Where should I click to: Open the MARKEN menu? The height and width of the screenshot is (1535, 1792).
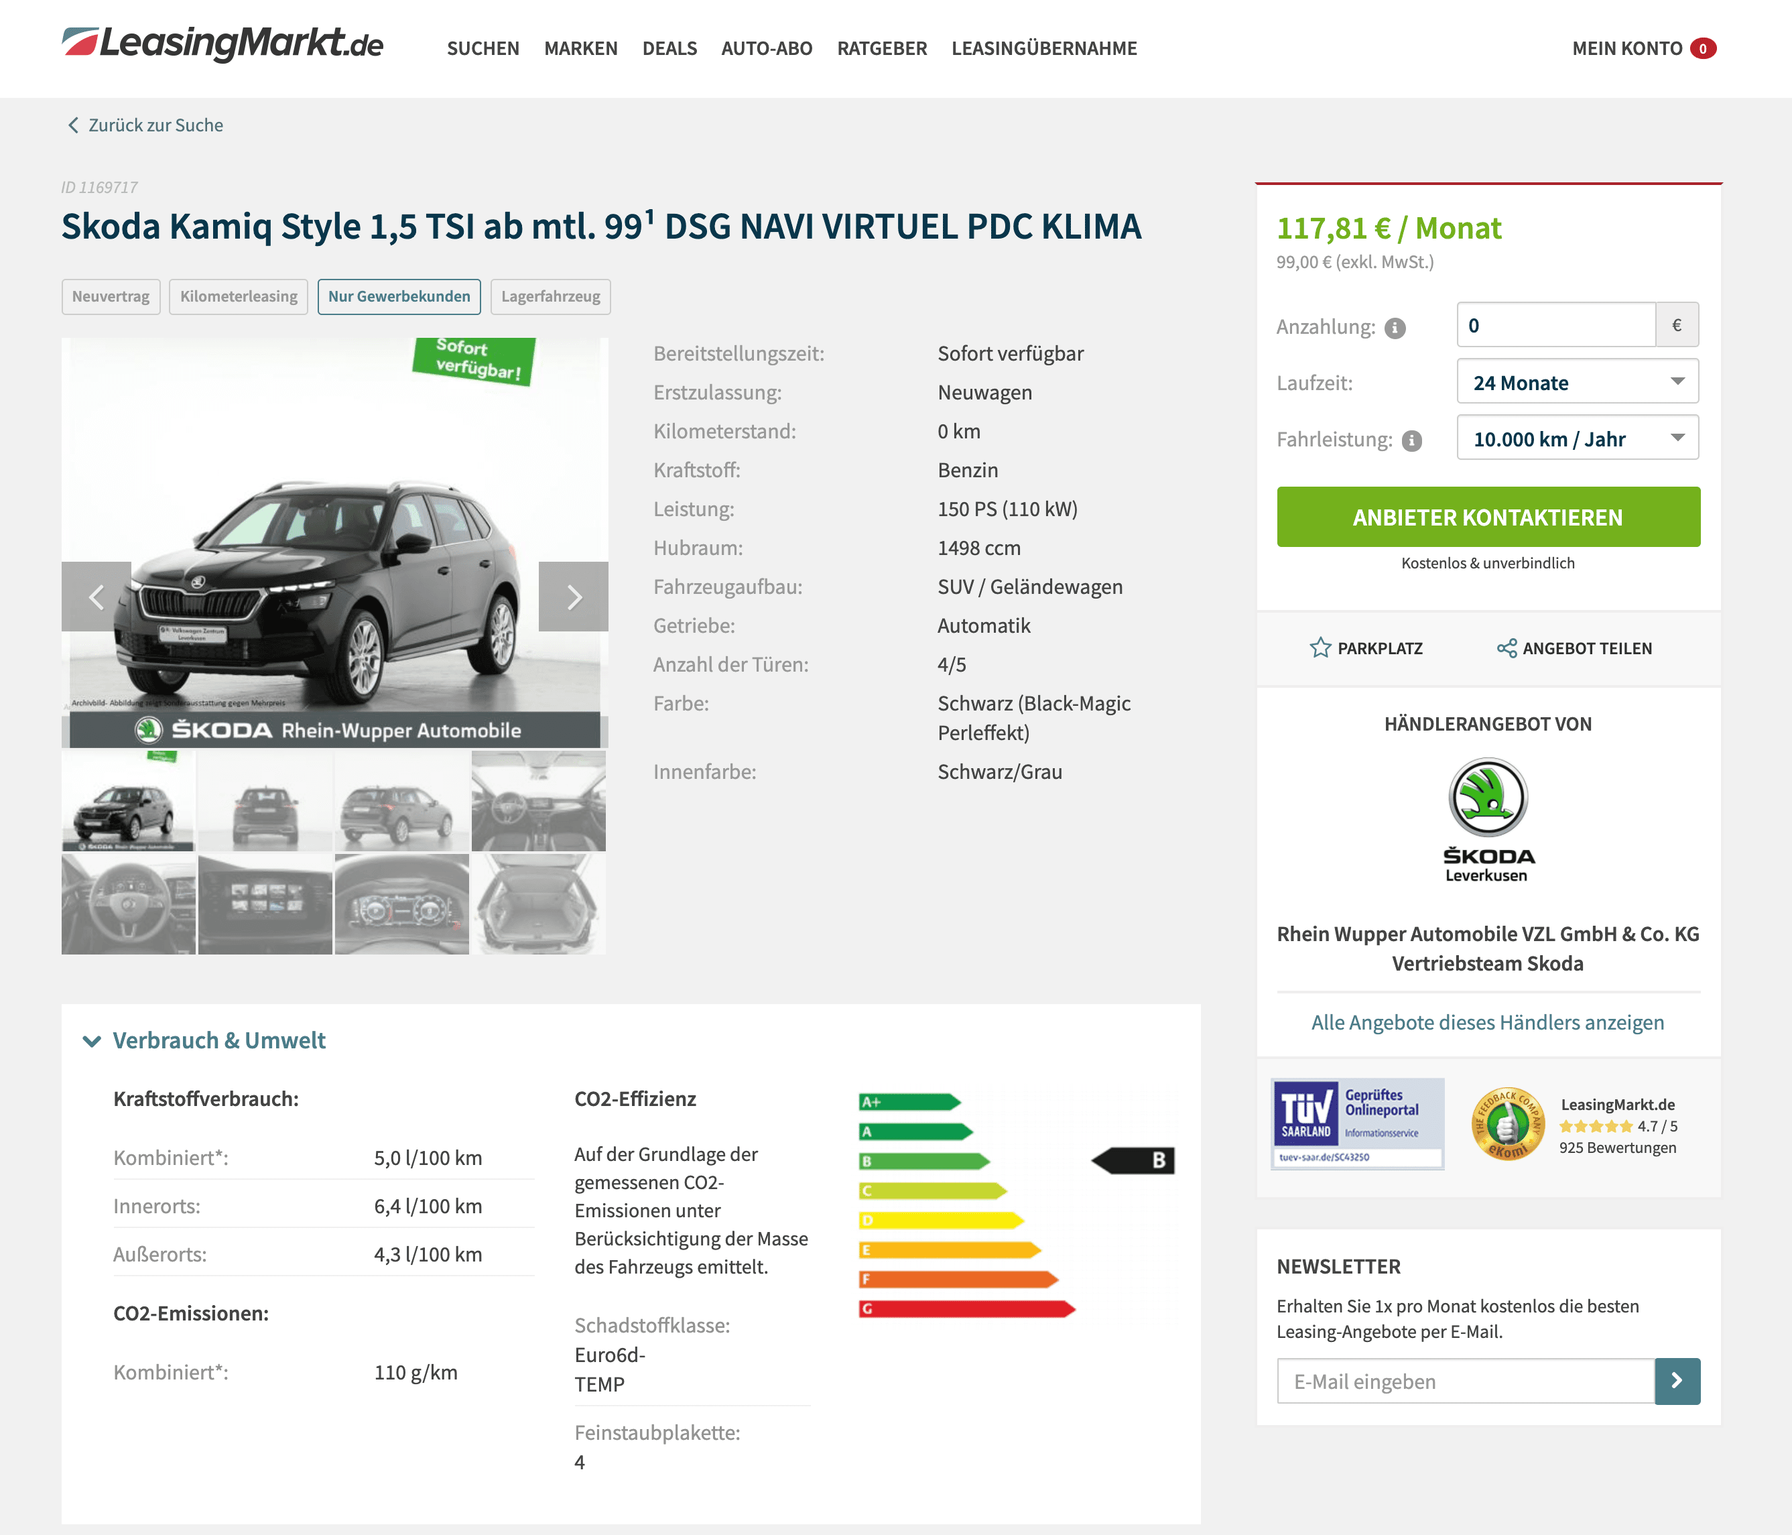(x=581, y=48)
